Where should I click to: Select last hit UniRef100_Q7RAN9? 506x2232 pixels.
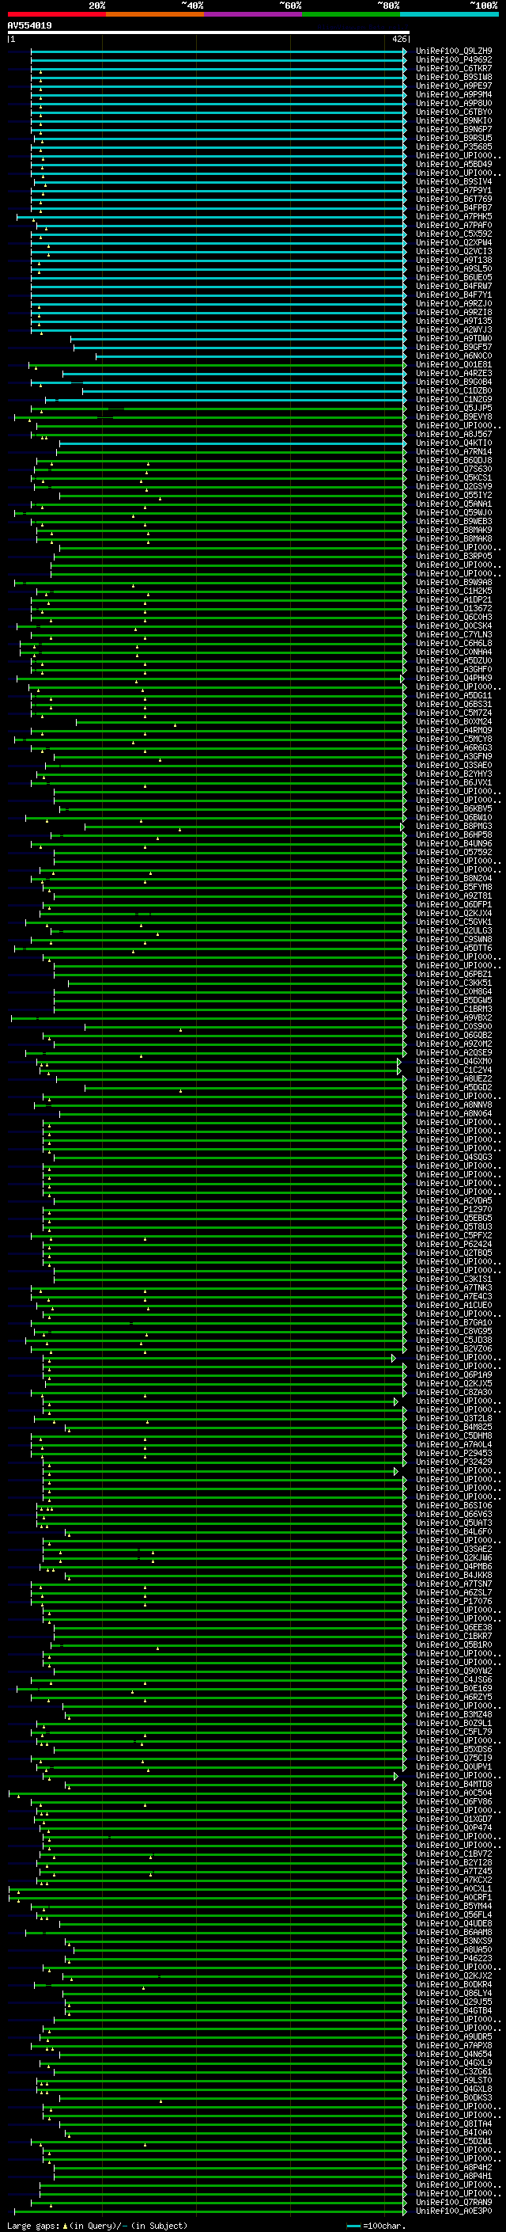point(454,2202)
